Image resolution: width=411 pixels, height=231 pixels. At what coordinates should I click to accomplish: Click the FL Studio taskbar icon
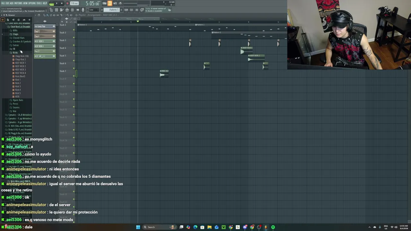point(266,227)
